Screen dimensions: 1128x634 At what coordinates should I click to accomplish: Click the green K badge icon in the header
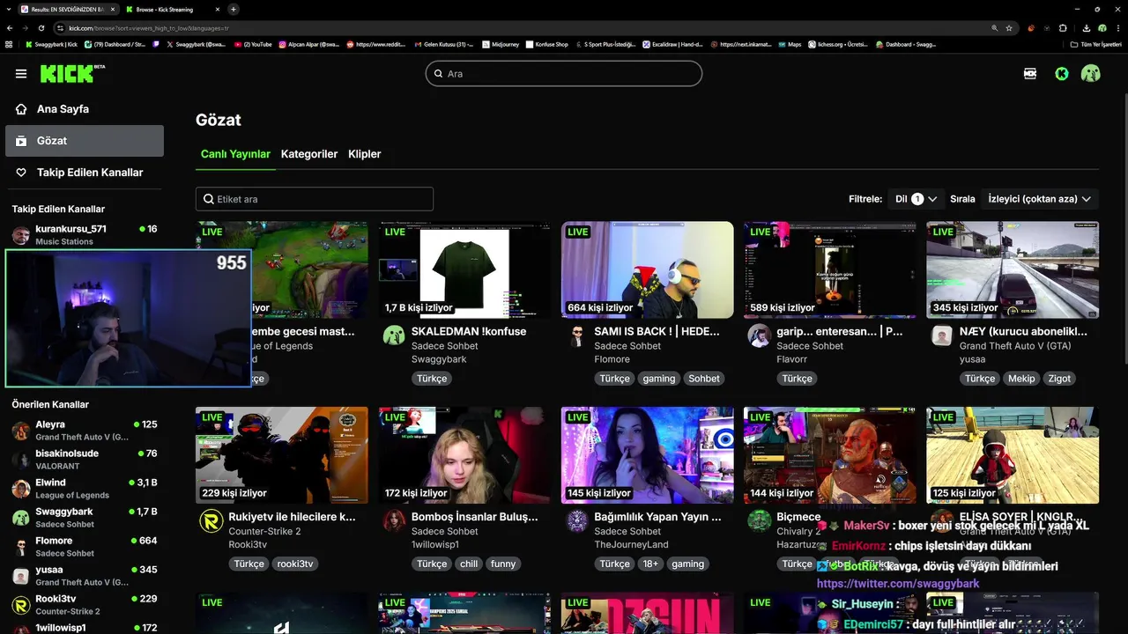click(x=1062, y=74)
